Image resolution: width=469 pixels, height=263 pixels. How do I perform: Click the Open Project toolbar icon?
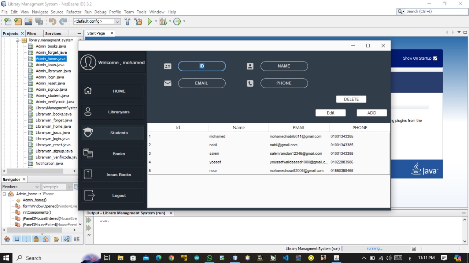29,22
